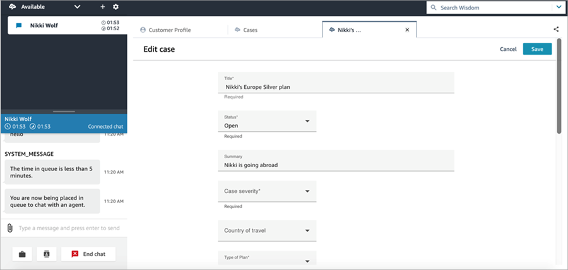Viewport: 568px width, 270px height.
Task: Switch to the Customer Profile tab
Action: pos(165,30)
